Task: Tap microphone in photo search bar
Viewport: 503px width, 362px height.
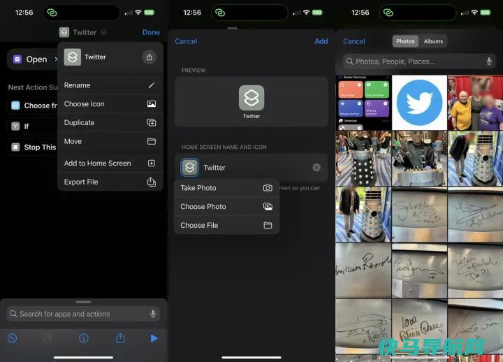Action: click(489, 61)
